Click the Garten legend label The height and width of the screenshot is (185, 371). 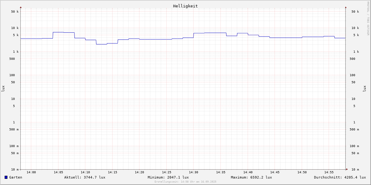15,177
